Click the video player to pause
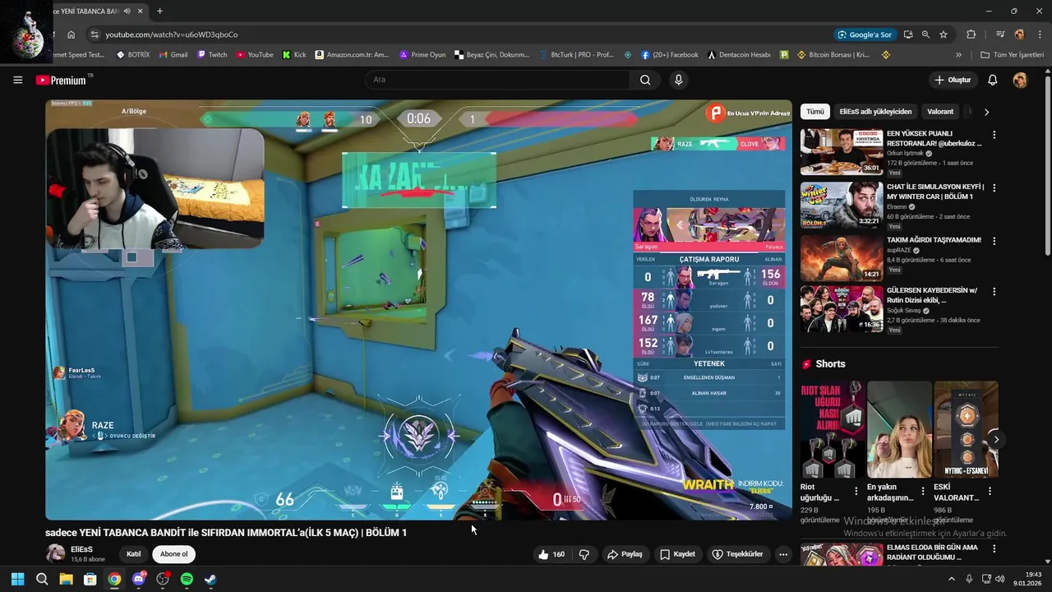This screenshot has height=592, width=1052. coord(418,310)
